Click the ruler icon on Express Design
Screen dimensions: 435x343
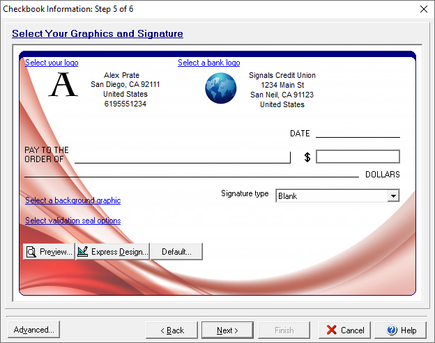point(83,251)
